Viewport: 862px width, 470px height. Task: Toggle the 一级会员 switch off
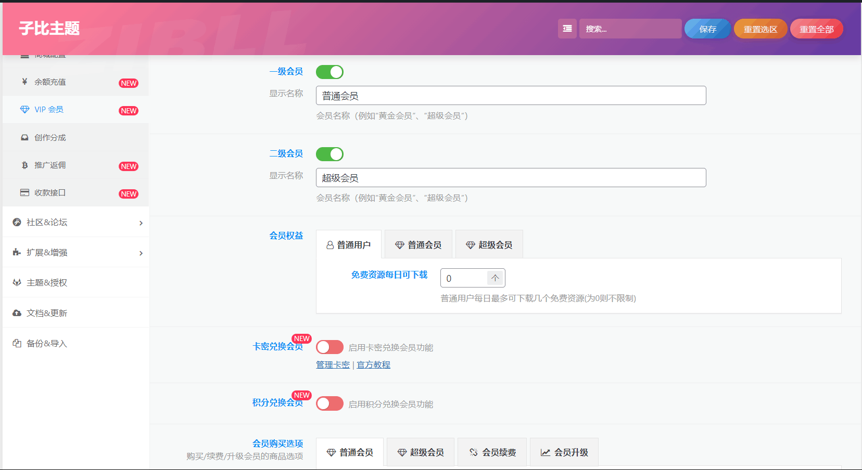click(x=329, y=72)
